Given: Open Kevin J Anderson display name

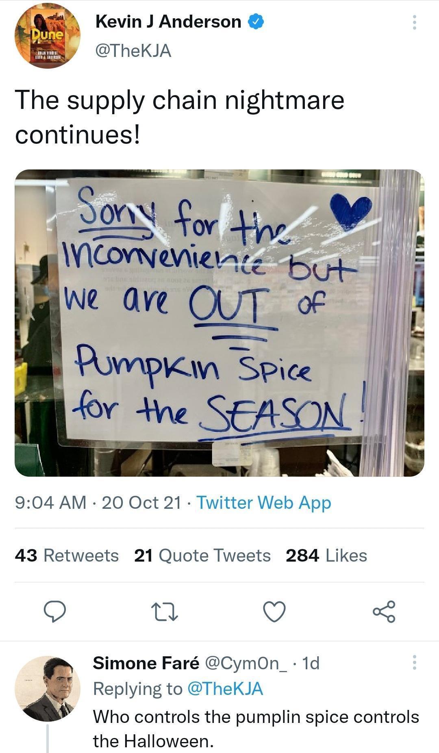Looking at the screenshot, I should point(168,22).
